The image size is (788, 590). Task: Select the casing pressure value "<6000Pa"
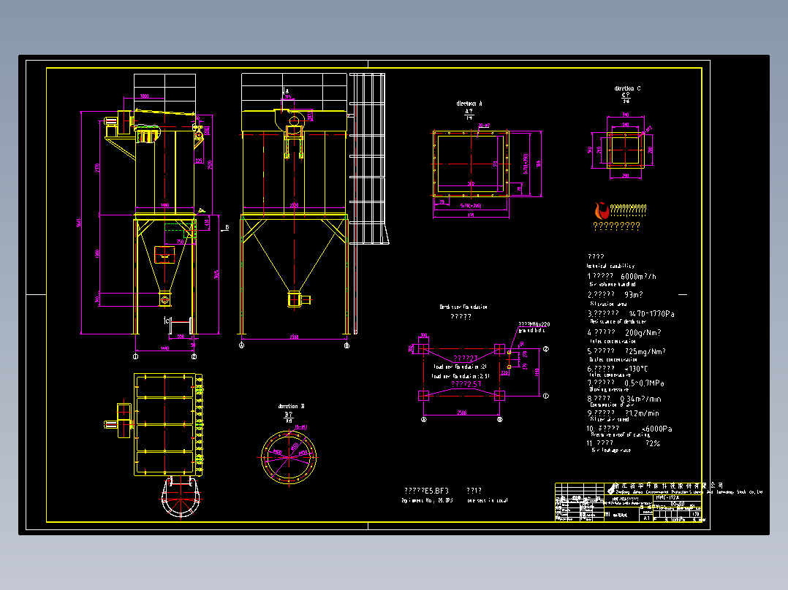pos(657,429)
